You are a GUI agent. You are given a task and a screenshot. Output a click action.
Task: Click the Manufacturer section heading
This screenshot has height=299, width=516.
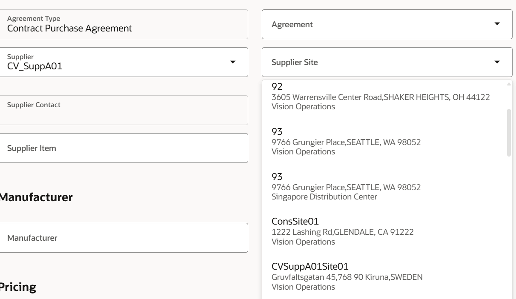pyautogui.click(x=36, y=197)
